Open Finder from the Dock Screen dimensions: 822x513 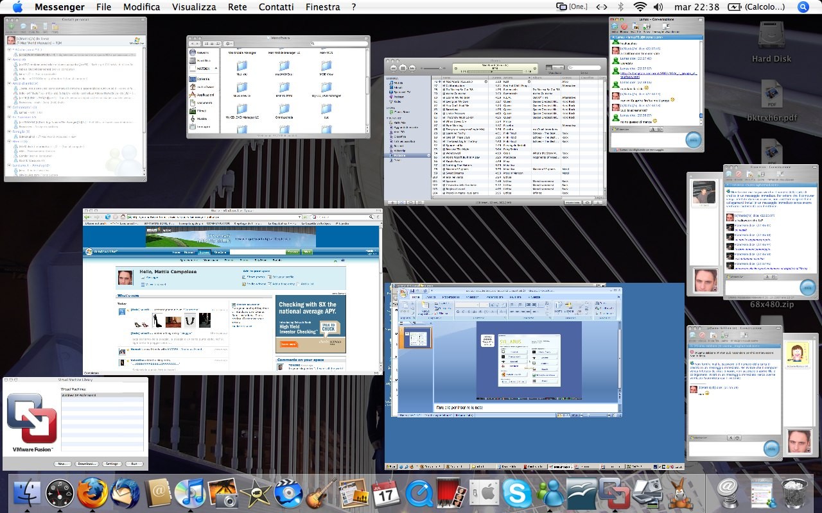pos(26,492)
